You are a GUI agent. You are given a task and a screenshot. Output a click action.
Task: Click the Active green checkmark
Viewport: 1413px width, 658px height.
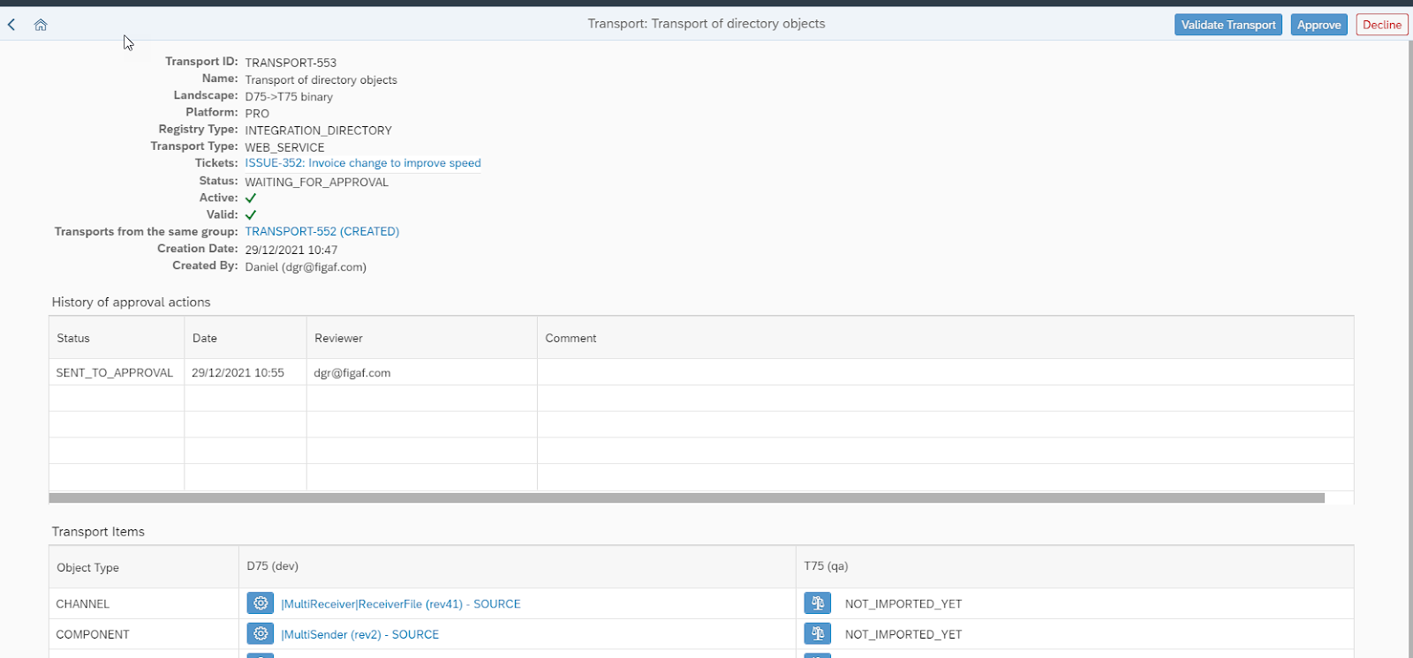click(251, 198)
